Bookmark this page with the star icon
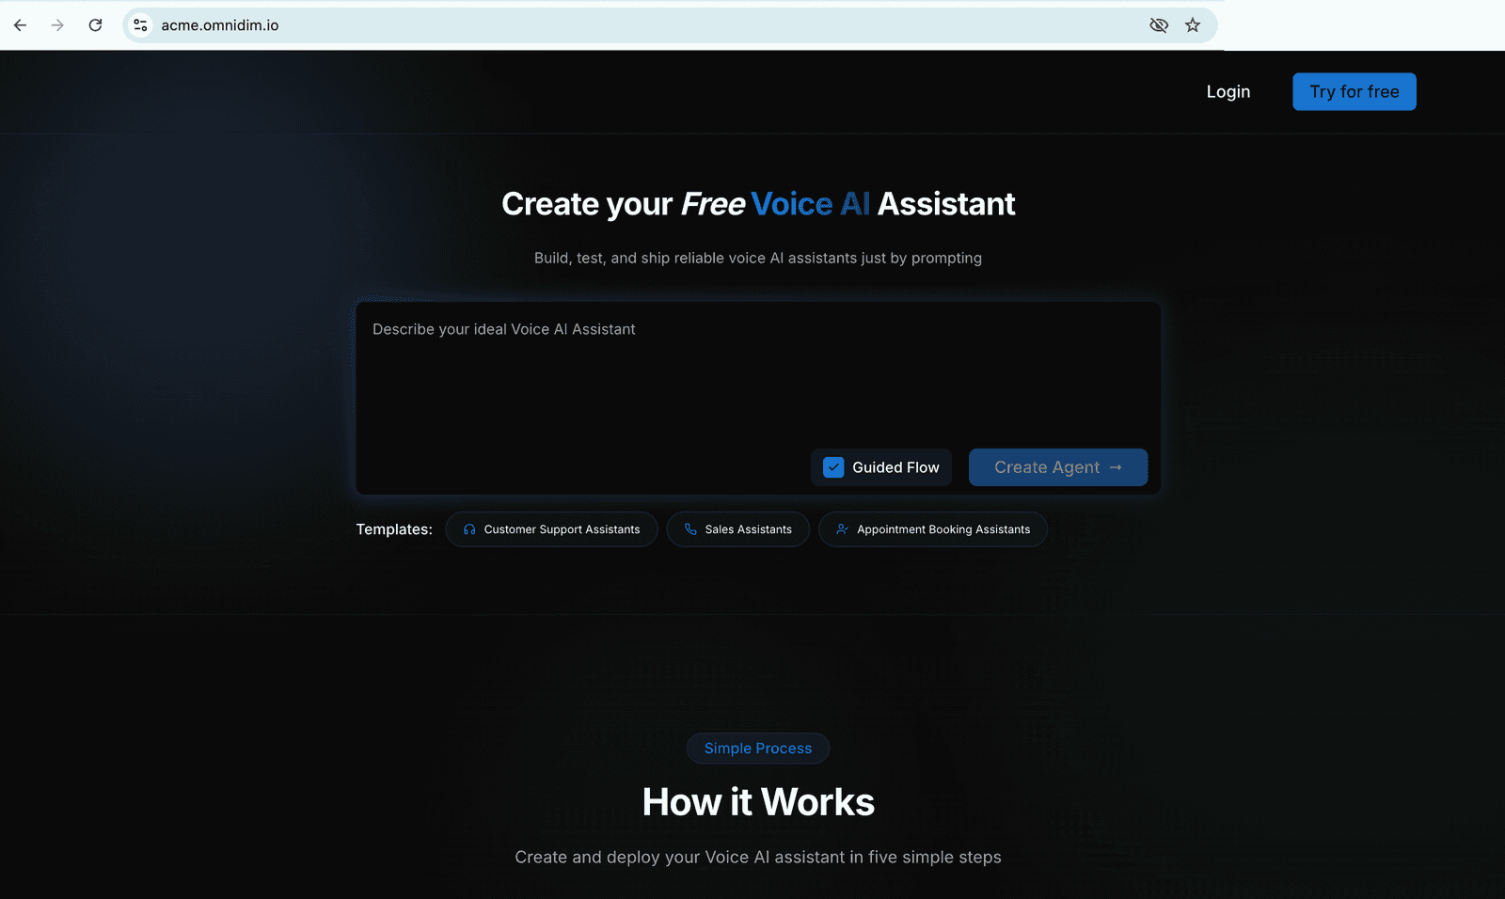The image size is (1505, 899). (1193, 25)
